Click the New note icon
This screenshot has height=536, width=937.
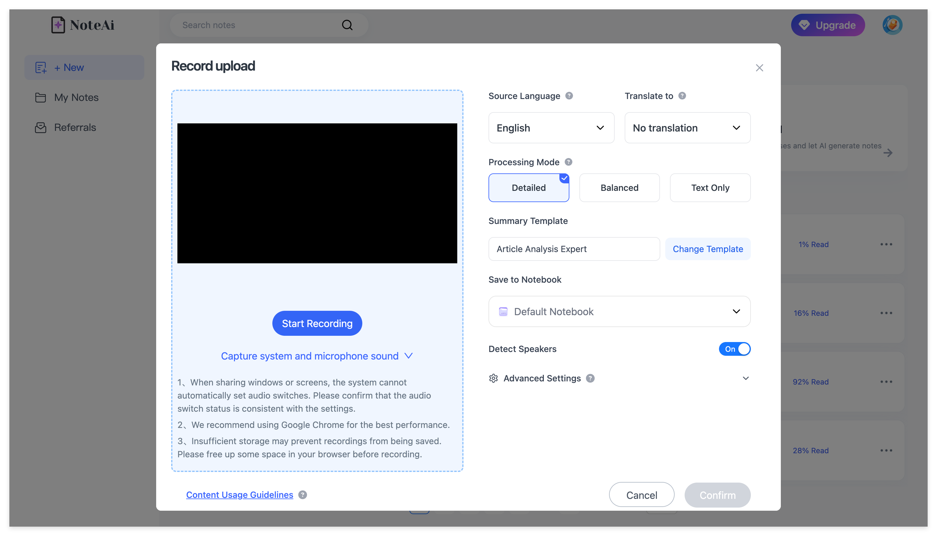pyautogui.click(x=41, y=68)
